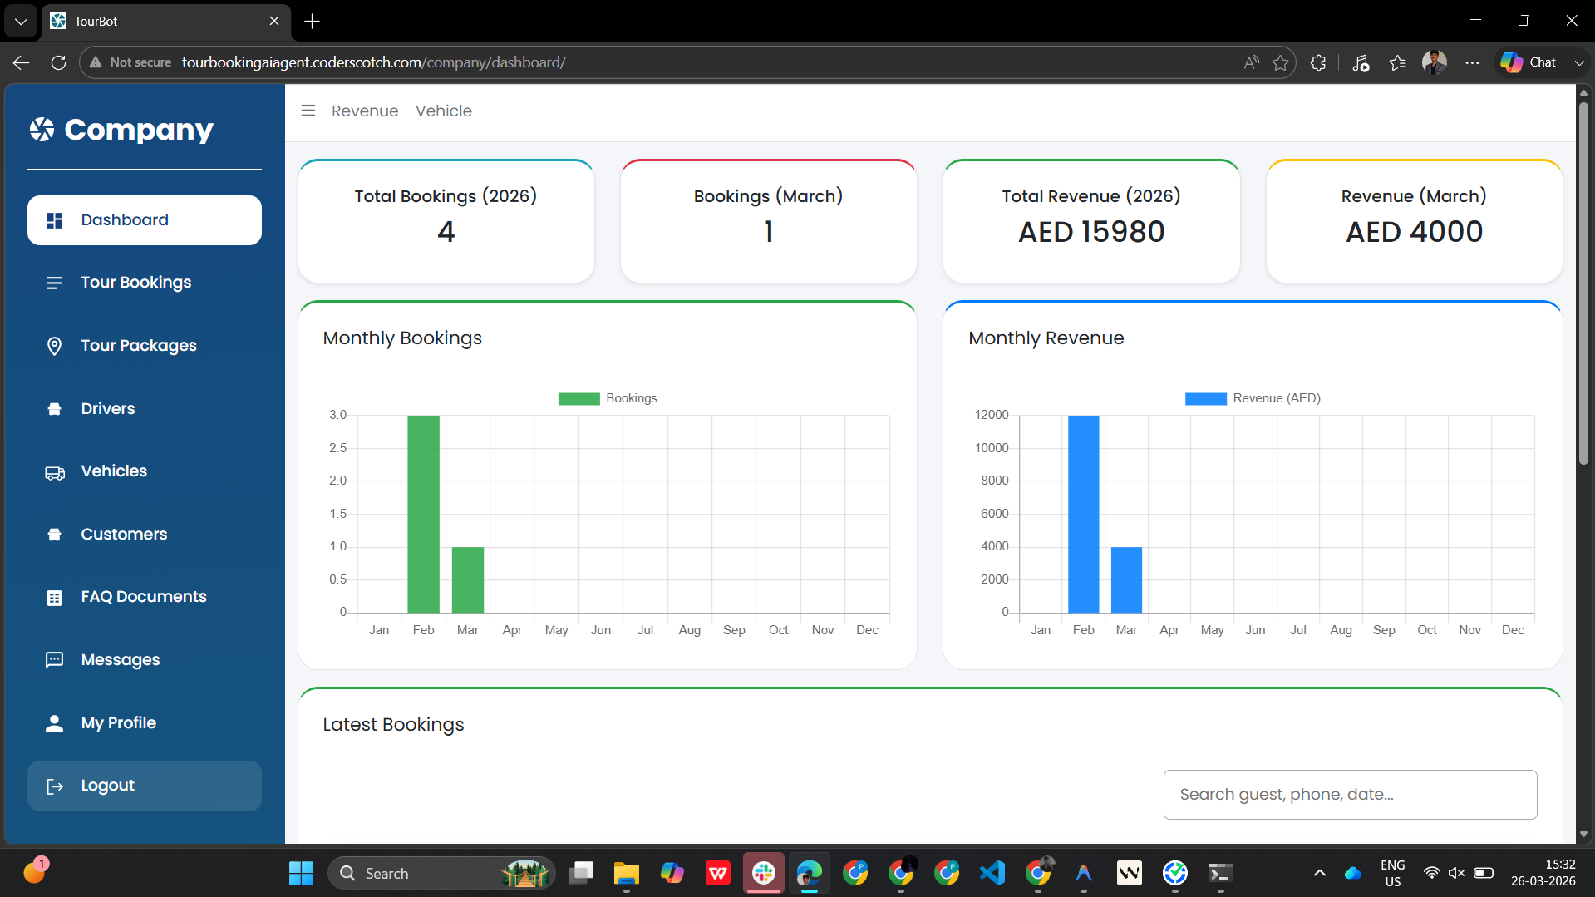Toggle the hamburger sidebar menu icon
This screenshot has width=1595, height=897.
tap(308, 111)
